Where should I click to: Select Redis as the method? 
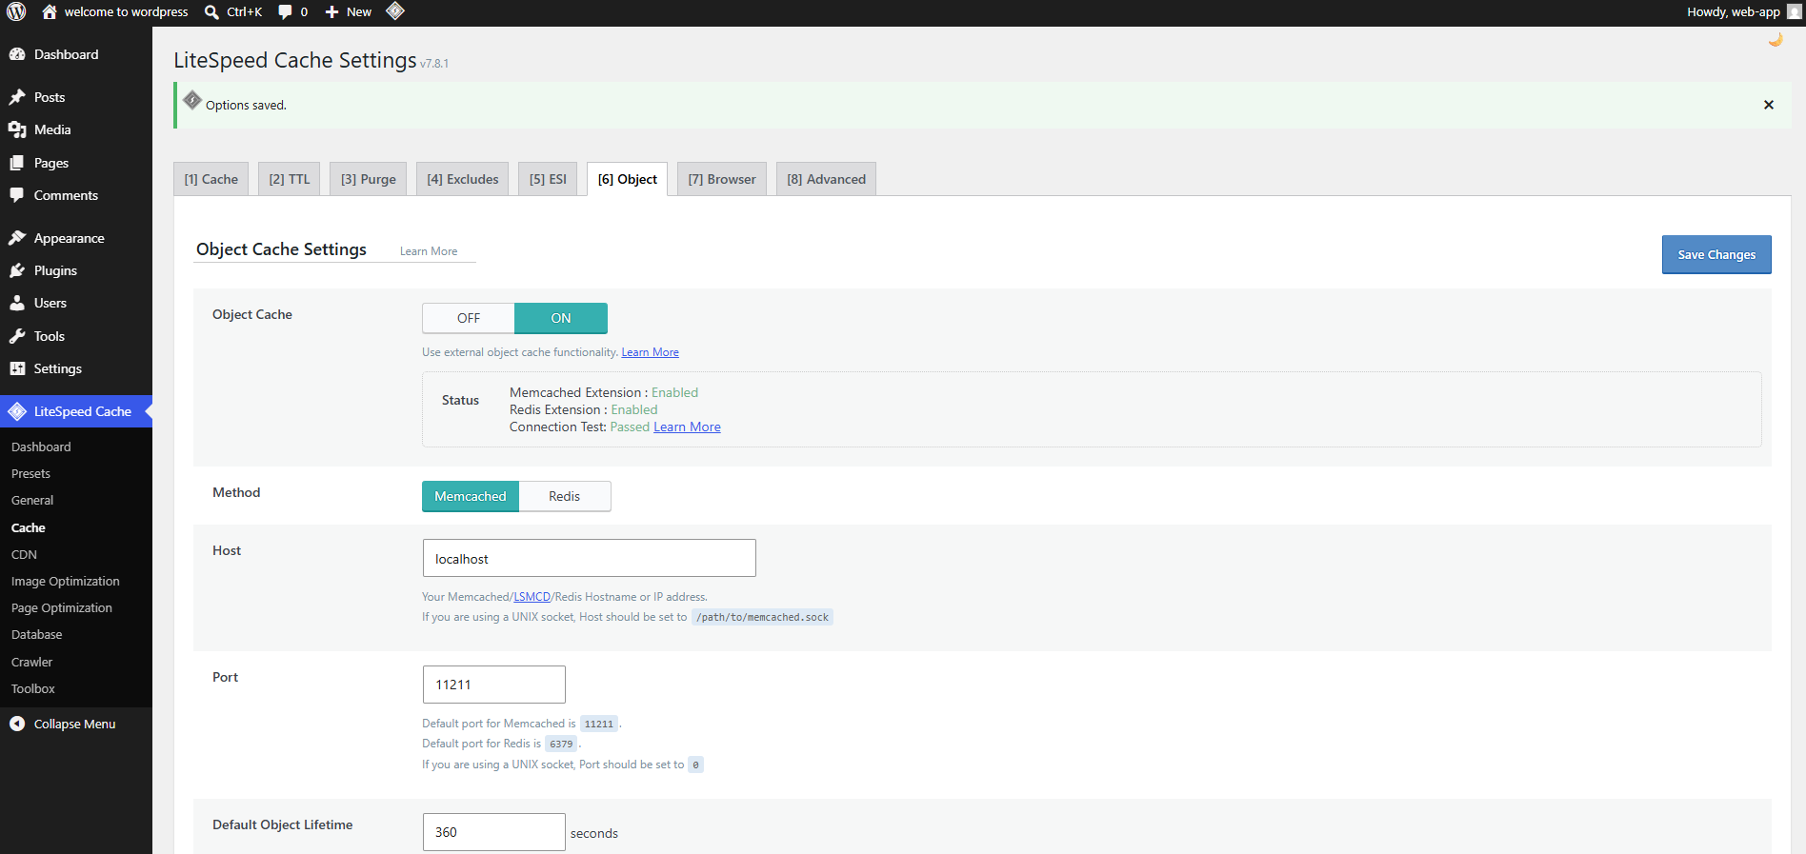(x=565, y=496)
